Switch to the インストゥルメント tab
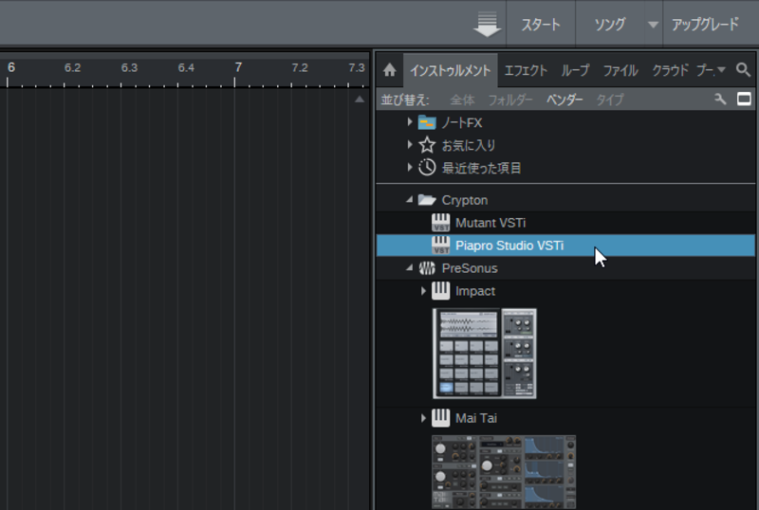The width and height of the screenshot is (759, 510). point(450,71)
